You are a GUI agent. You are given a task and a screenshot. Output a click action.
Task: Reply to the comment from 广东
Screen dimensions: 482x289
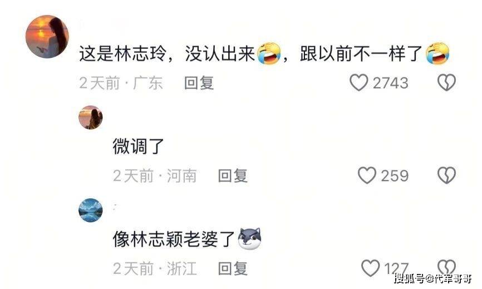click(x=199, y=83)
